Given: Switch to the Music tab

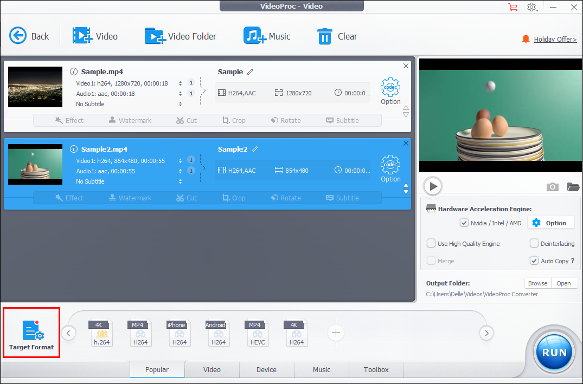Looking at the screenshot, I should 322,369.
